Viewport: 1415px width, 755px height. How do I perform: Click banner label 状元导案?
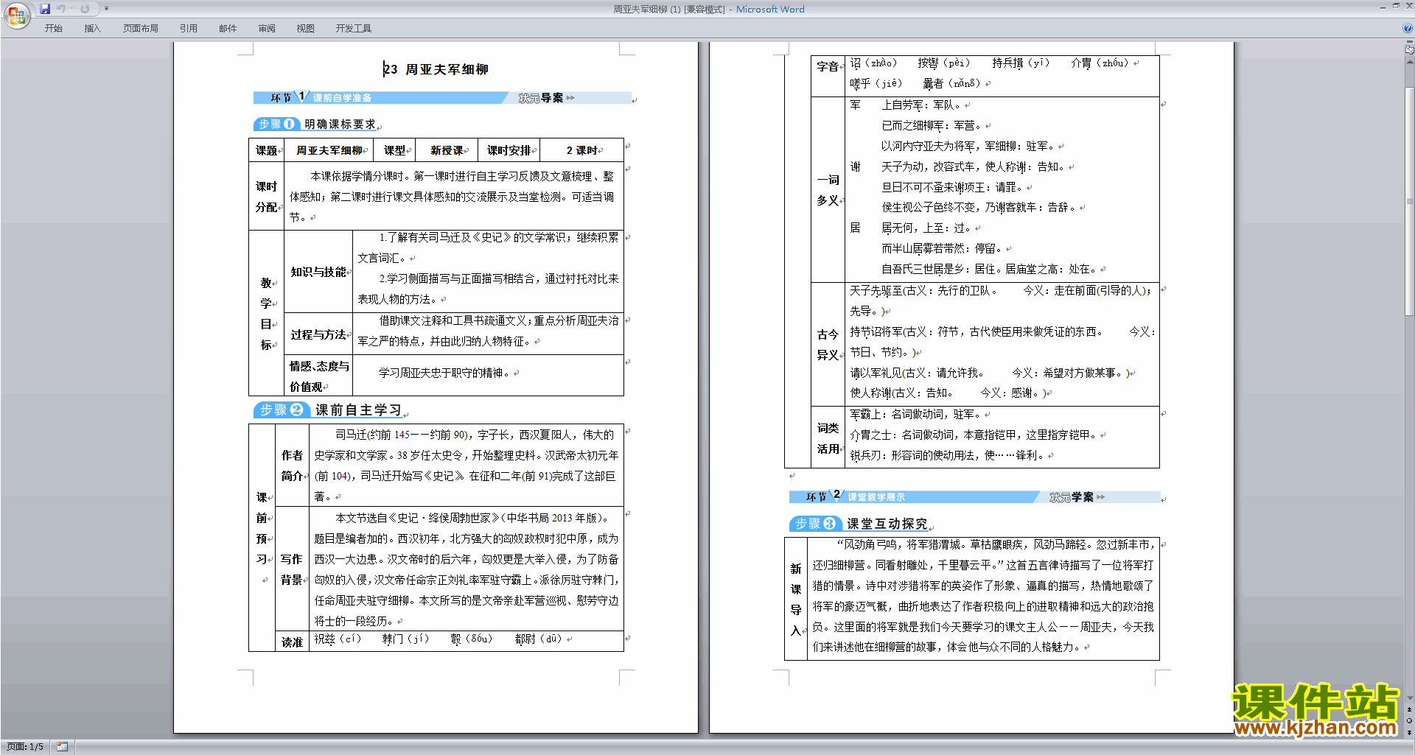tap(540, 98)
